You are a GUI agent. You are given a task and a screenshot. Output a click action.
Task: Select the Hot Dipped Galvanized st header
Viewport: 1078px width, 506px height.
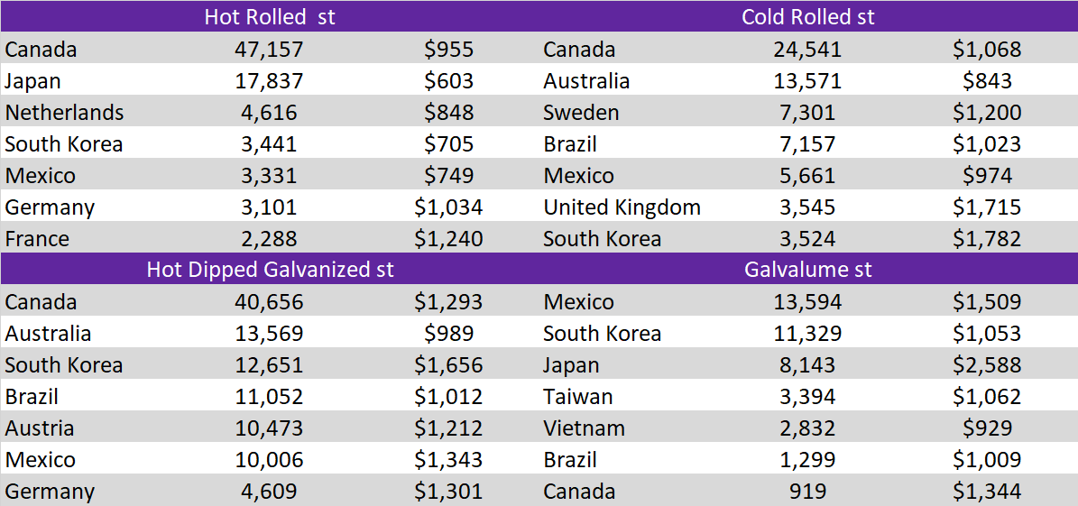[270, 270]
